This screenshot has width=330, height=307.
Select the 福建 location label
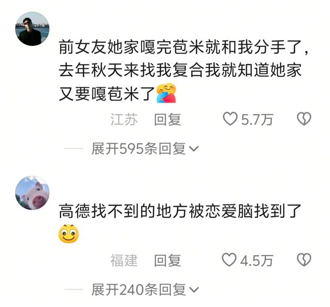point(124,261)
